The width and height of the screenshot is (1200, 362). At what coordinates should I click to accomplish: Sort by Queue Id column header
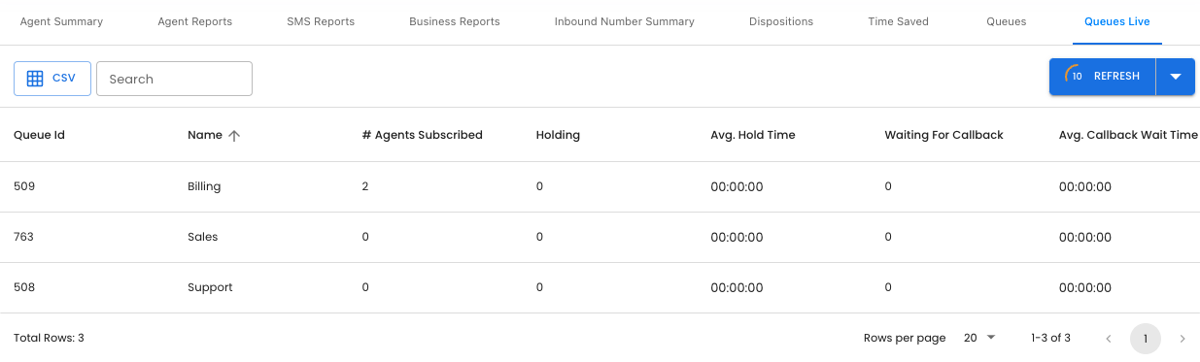[x=39, y=135]
